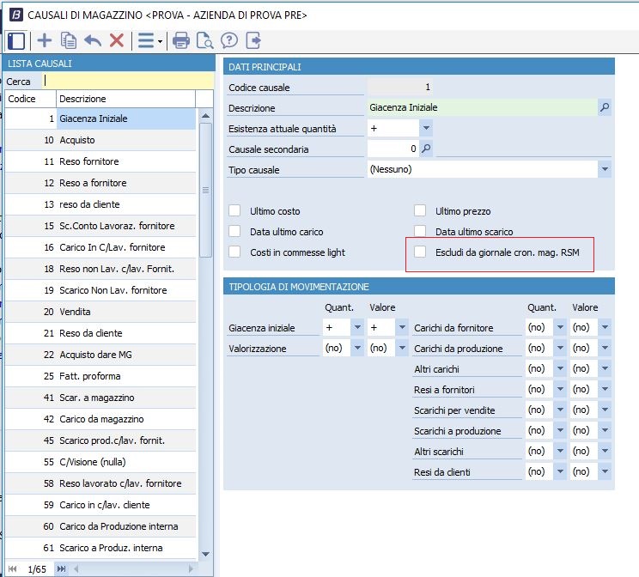Viewport: 639px width, 577px height.
Task: Delete record with the red X icon
Action: coord(117,40)
